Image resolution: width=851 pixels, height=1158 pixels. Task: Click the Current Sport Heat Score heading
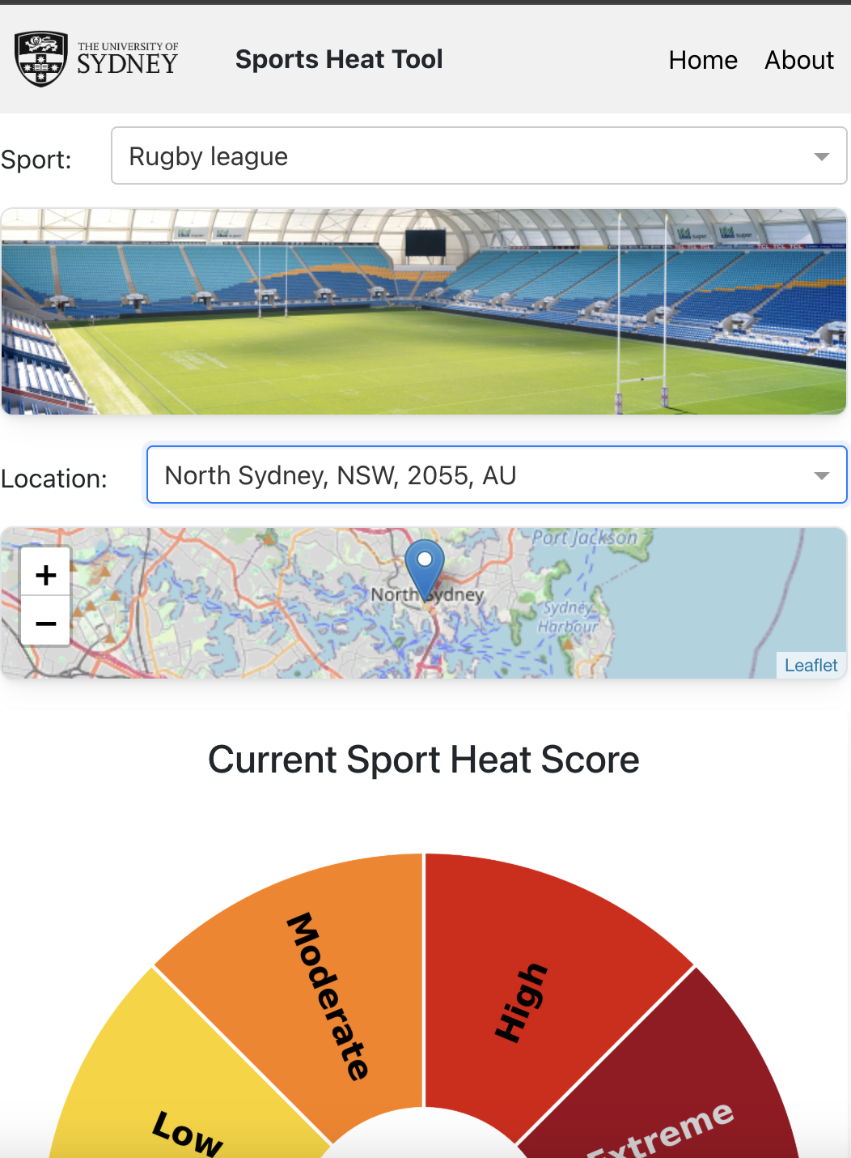[424, 760]
